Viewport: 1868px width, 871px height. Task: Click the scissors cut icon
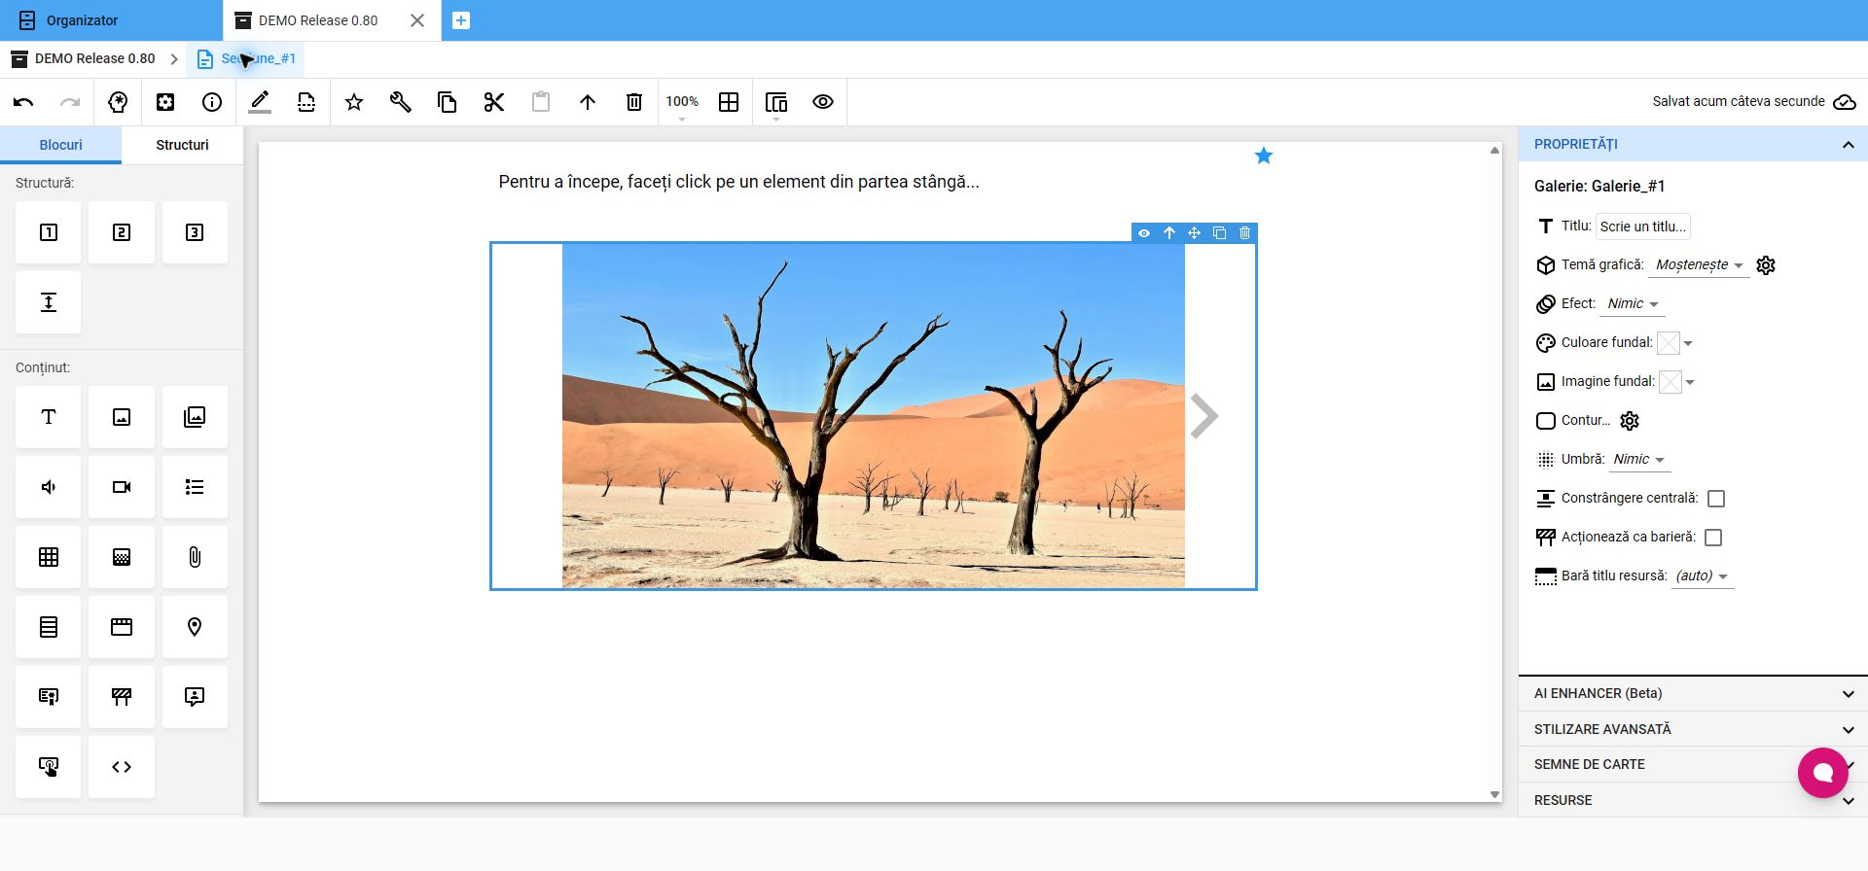point(494,102)
